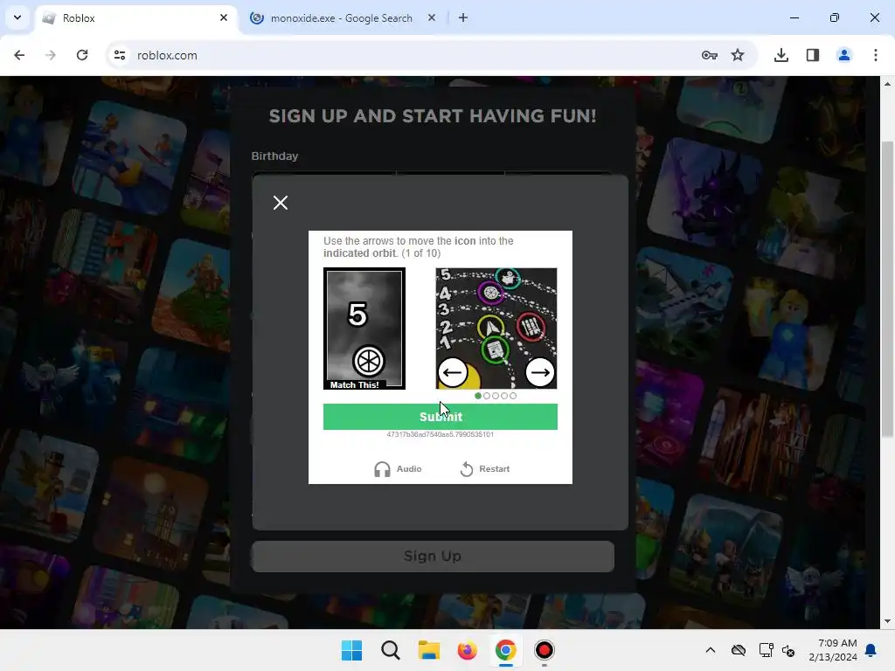Viewport: 895px width, 671px height.
Task: Move icon with the right arrow button
Action: [x=540, y=372]
